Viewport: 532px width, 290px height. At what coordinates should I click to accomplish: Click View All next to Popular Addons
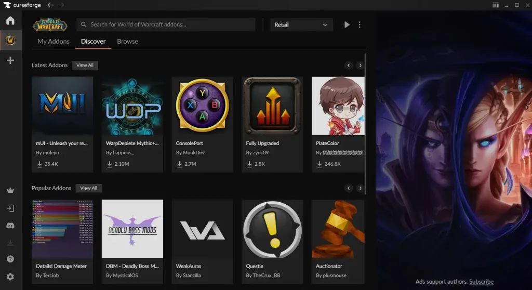pos(88,188)
